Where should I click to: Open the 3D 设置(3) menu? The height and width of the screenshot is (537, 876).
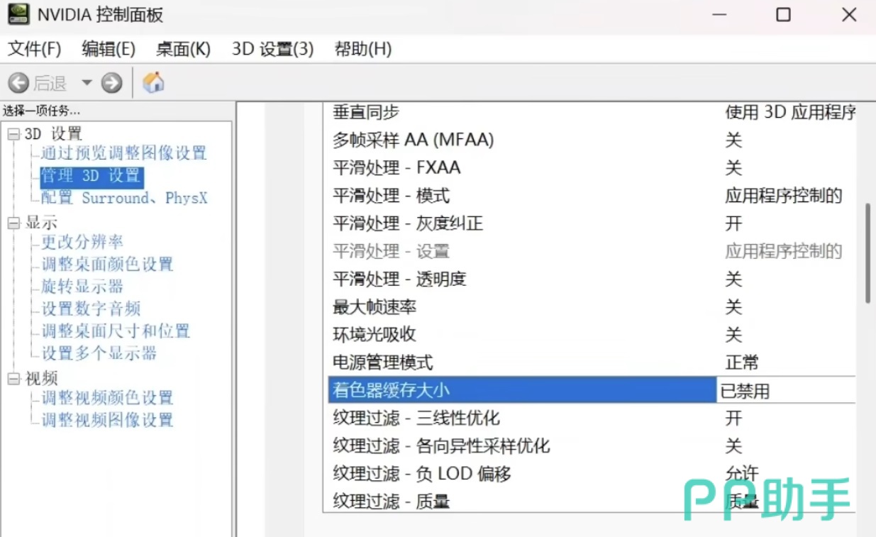coord(273,49)
